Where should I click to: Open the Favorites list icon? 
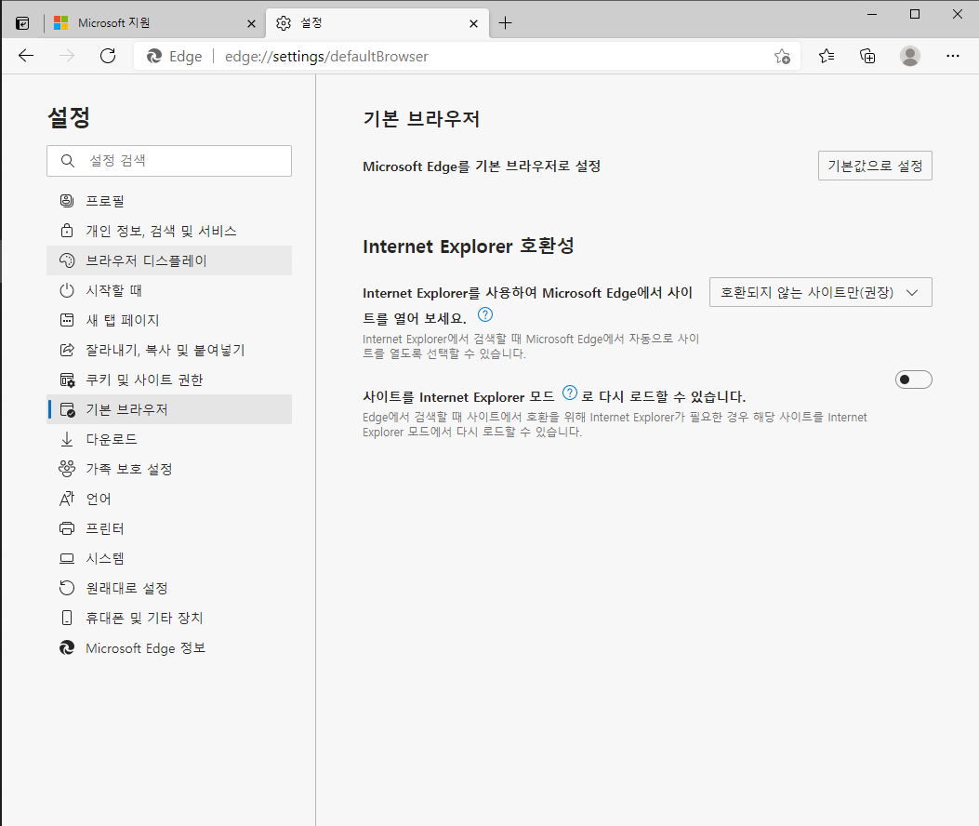pyautogui.click(x=826, y=56)
